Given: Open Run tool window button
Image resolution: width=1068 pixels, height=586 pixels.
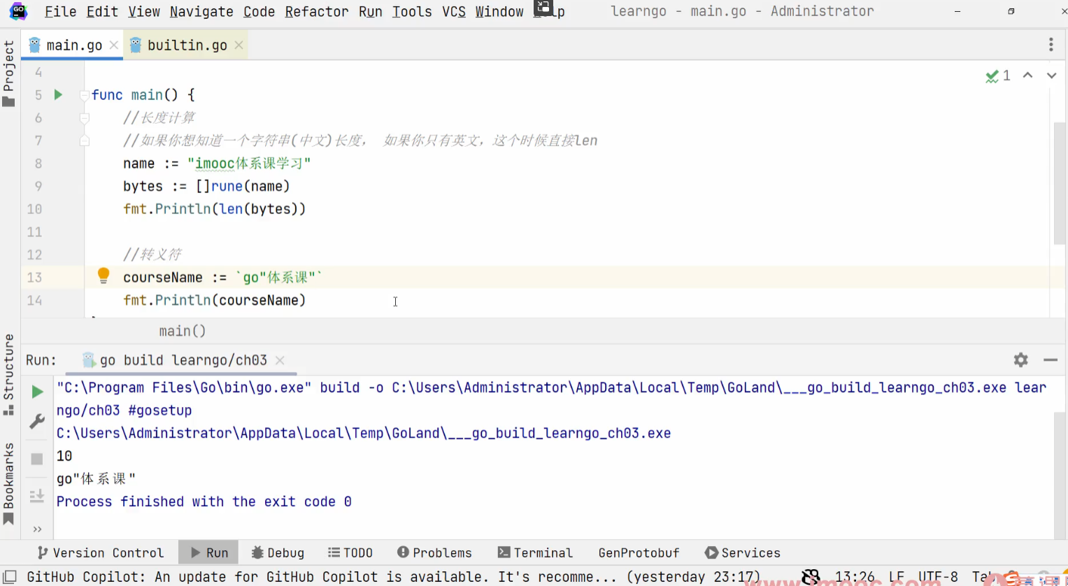Looking at the screenshot, I should (x=208, y=552).
